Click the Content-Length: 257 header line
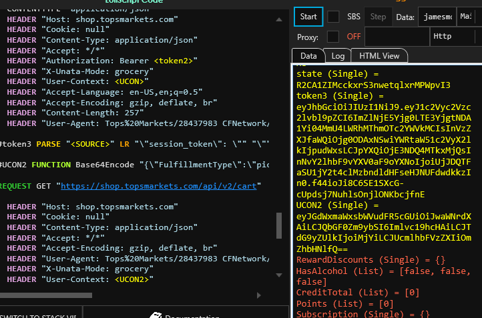 [x=75, y=113]
